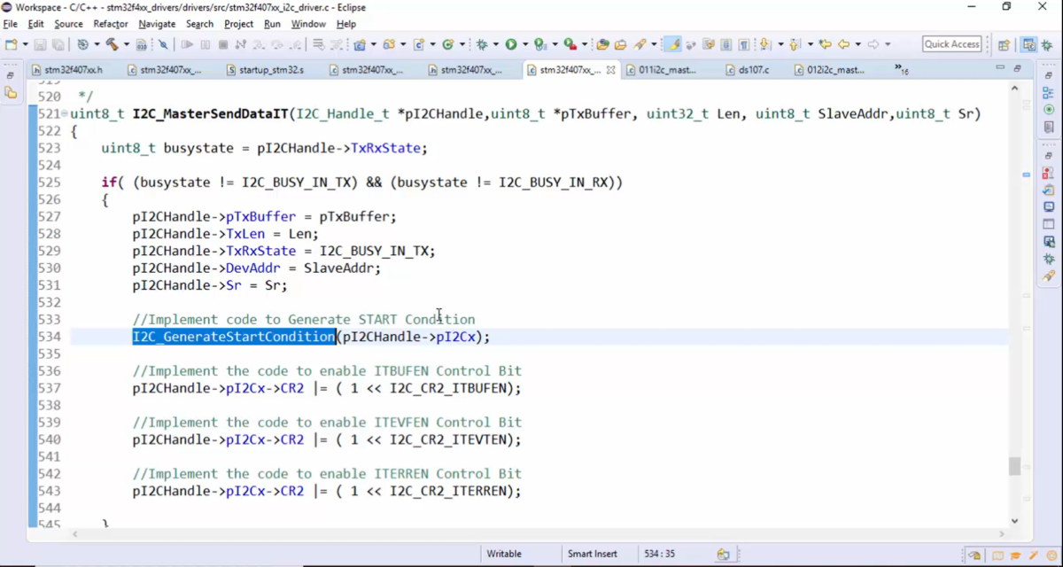The image size is (1063, 567).
Task: Click the Restore icon in left trim
Action: (11, 76)
